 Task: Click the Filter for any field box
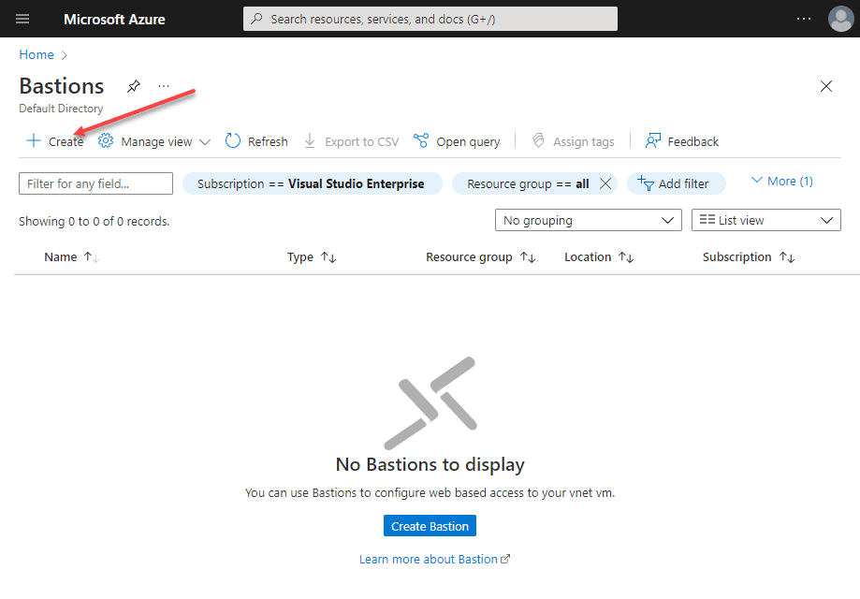(x=96, y=183)
